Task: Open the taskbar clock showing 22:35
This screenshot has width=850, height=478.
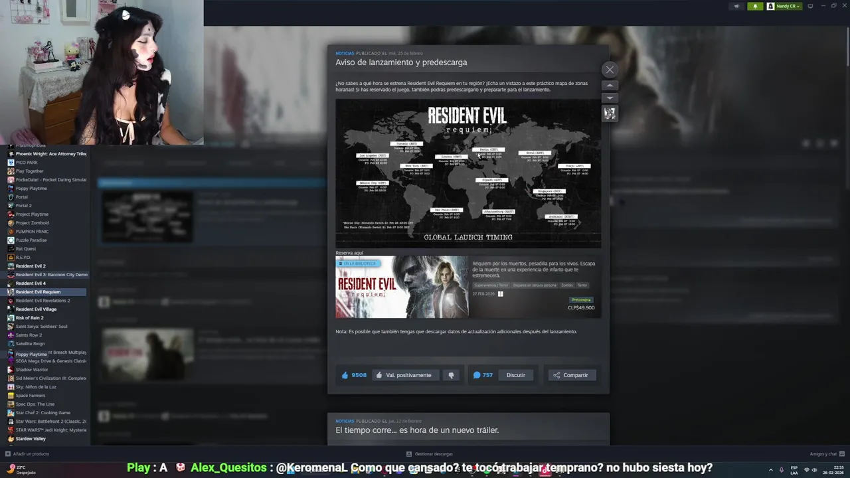Action: (x=833, y=469)
